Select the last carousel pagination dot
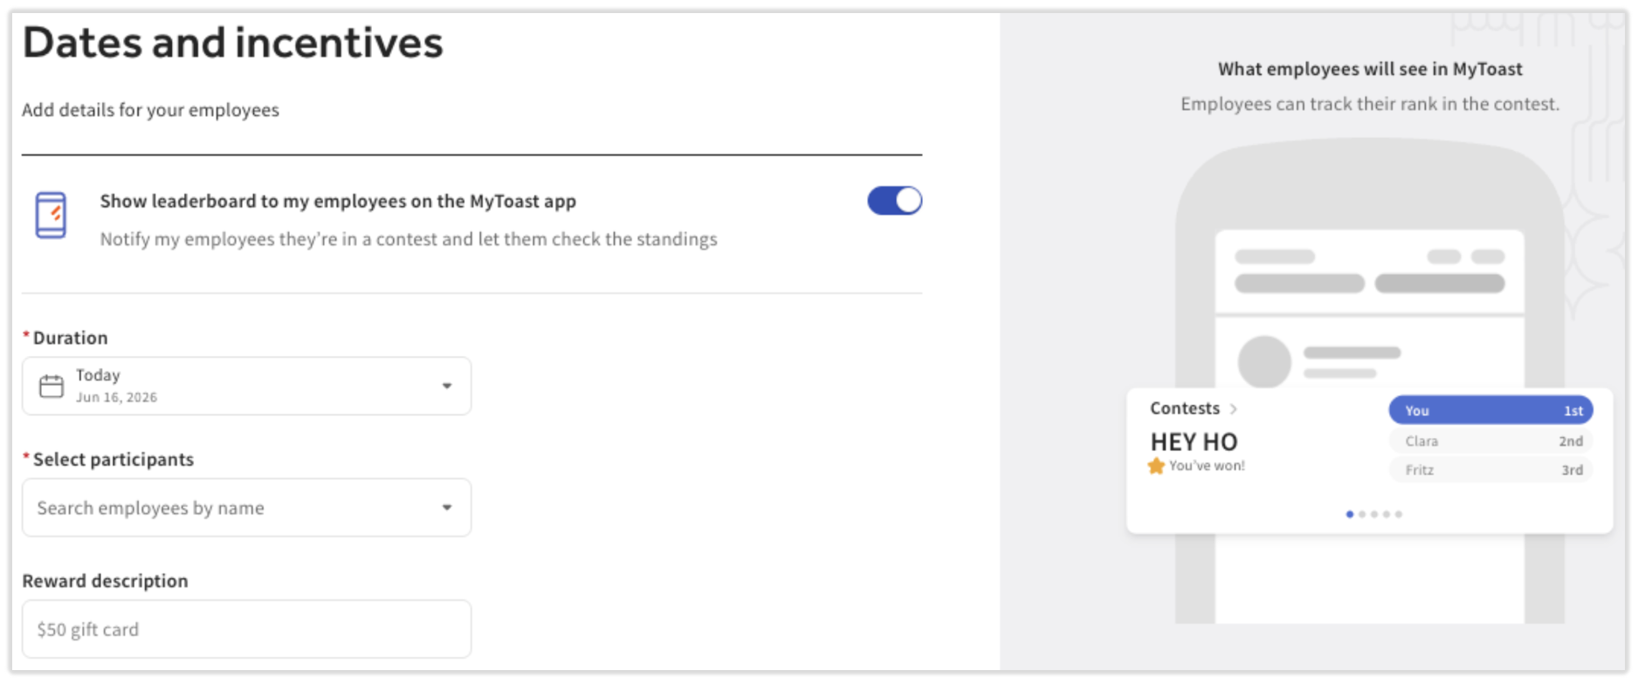Image resolution: width=1638 pixels, height=684 pixels. tap(1399, 514)
